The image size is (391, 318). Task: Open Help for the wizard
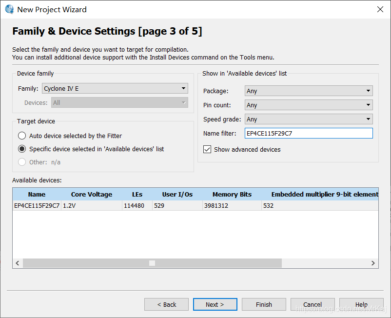361,304
